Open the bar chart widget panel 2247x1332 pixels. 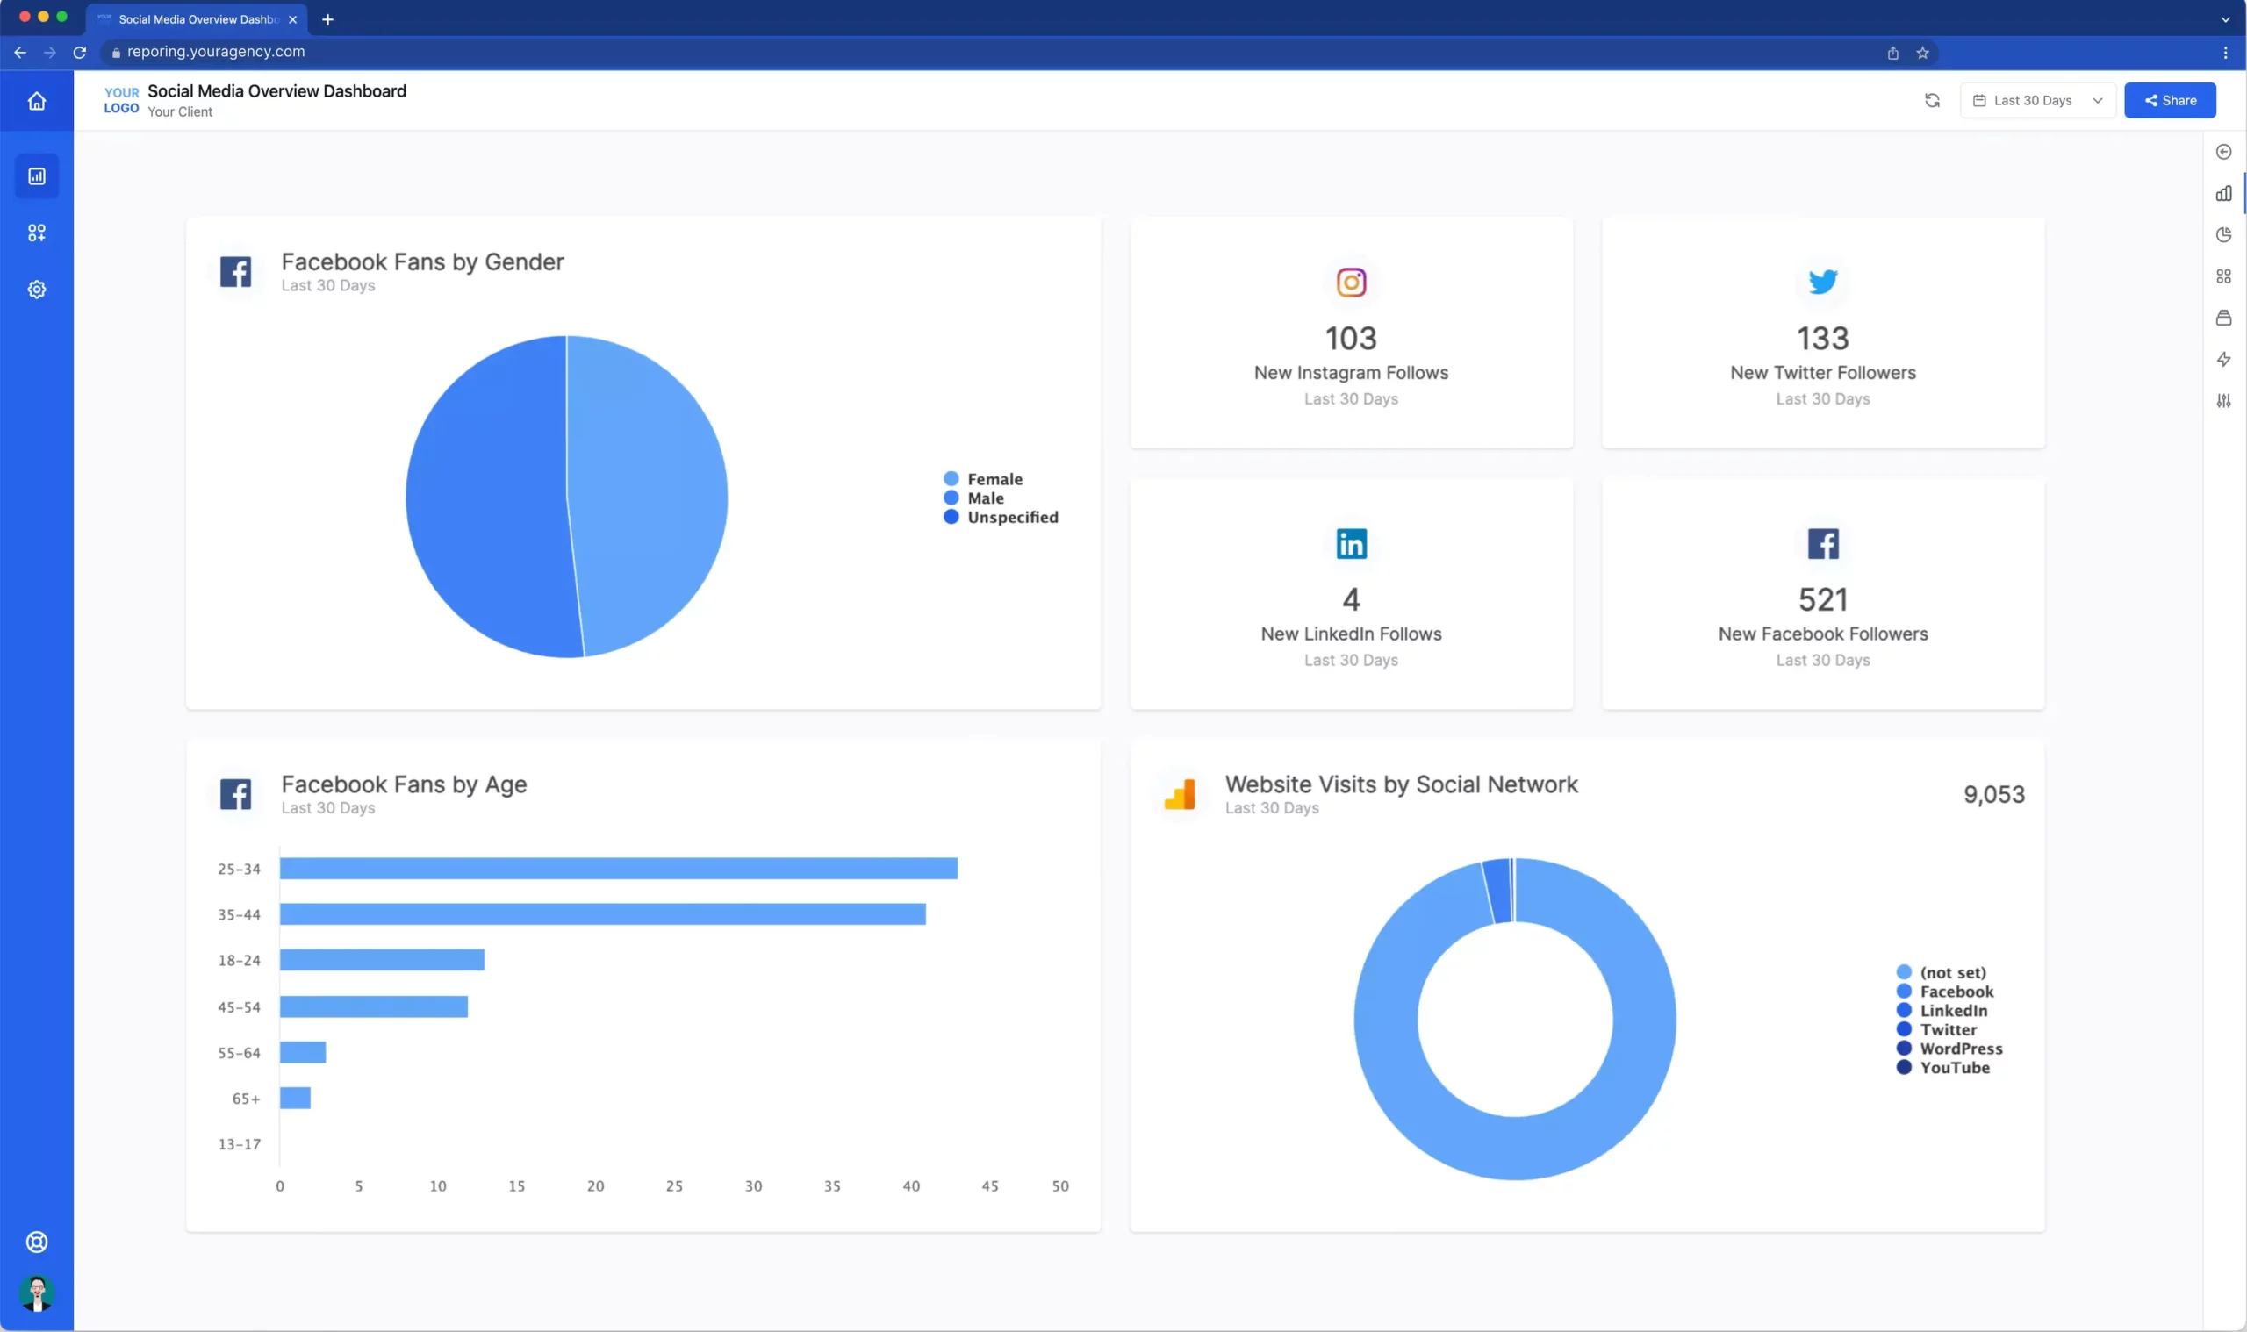tap(2223, 193)
